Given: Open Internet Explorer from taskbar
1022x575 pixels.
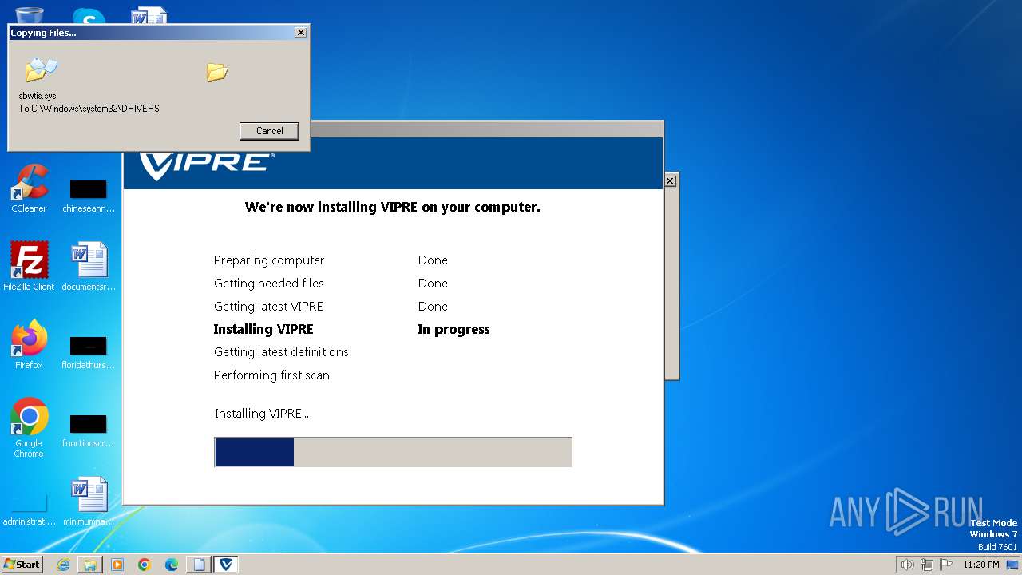Looking at the screenshot, I should point(63,564).
